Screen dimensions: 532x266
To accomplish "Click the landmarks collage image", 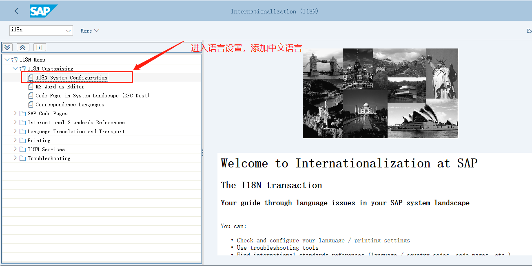I will [380, 93].
